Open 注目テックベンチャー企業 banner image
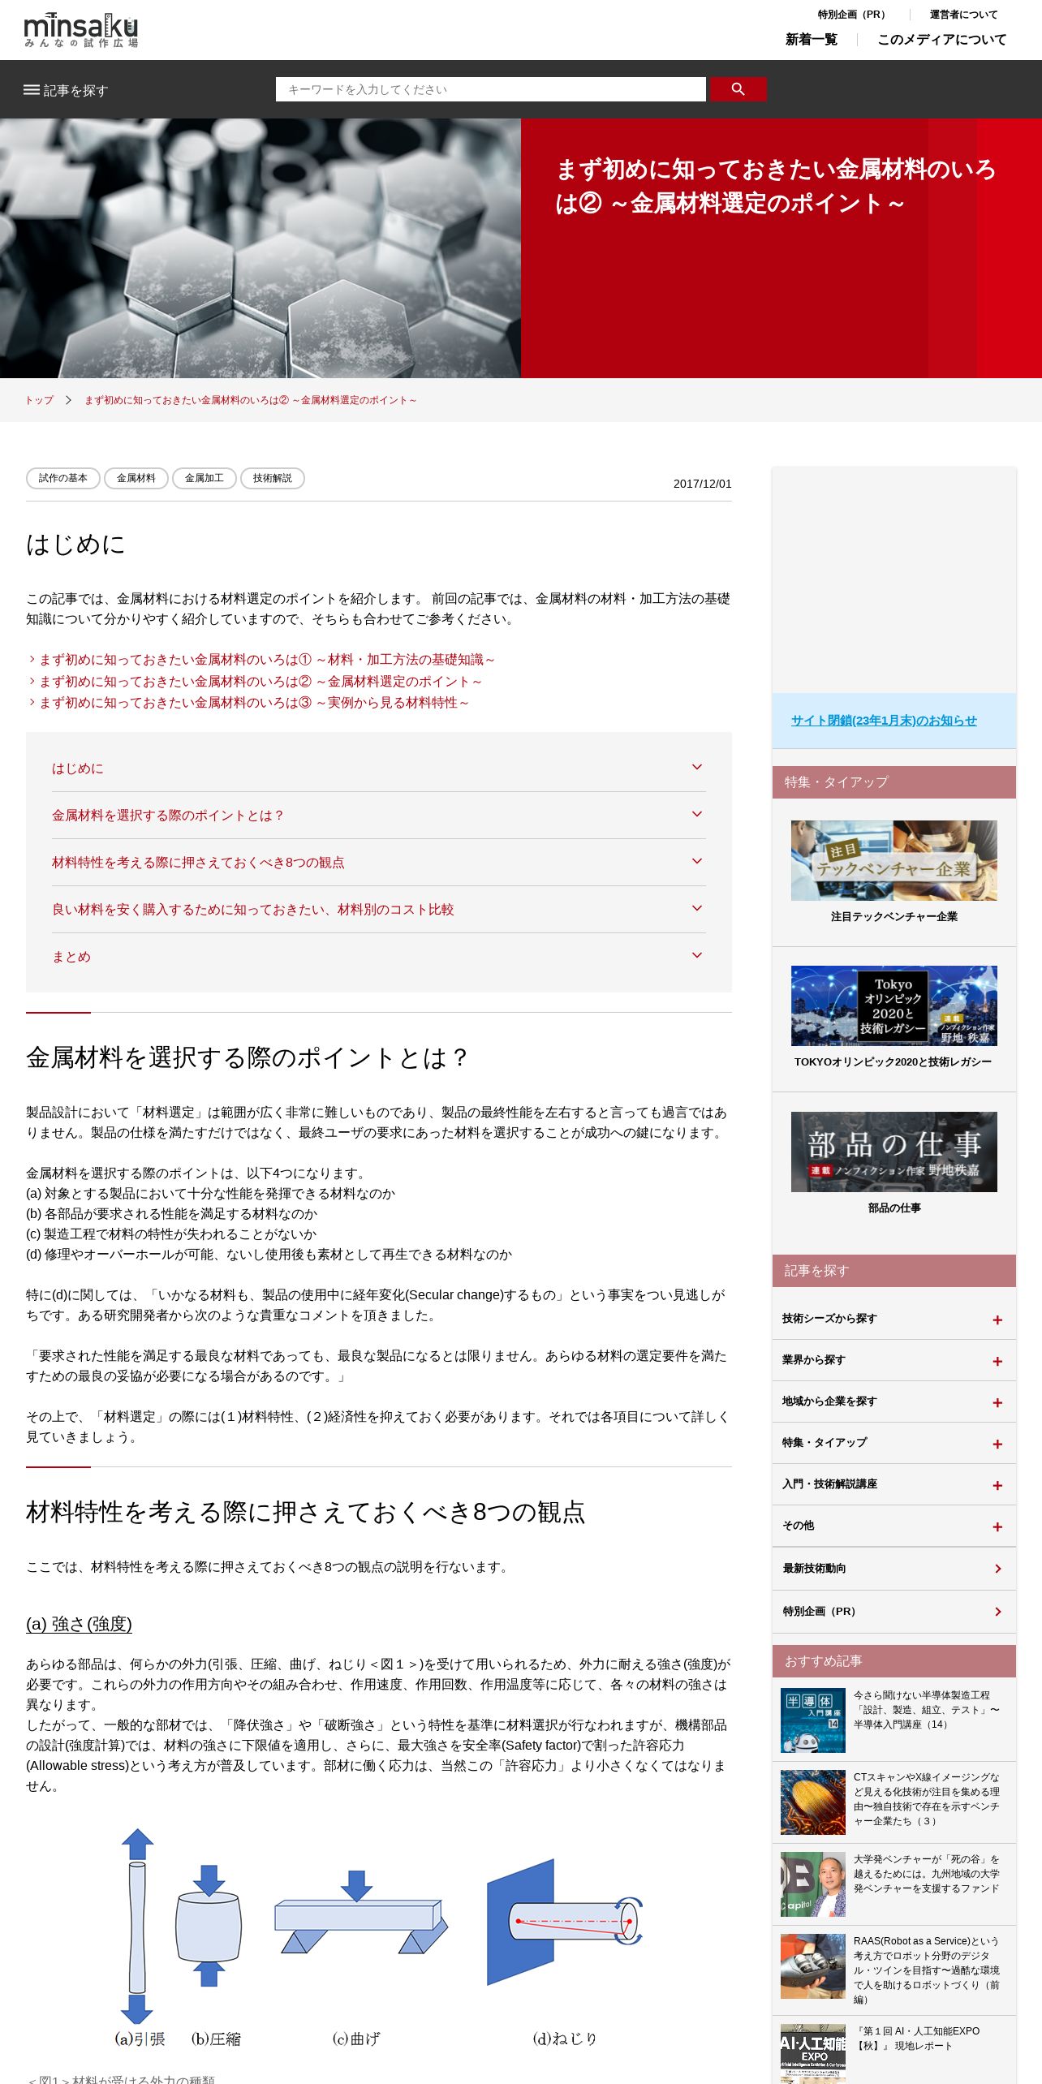1042x2084 pixels. [894, 860]
